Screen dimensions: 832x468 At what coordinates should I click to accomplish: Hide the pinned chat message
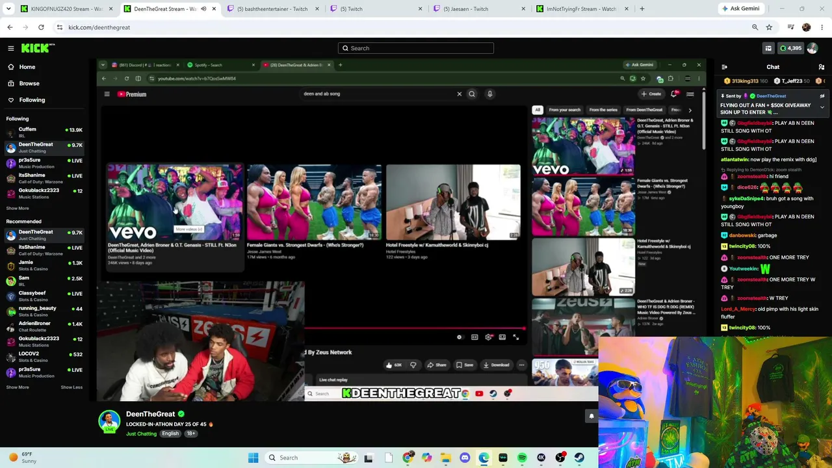click(x=822, y=96)
